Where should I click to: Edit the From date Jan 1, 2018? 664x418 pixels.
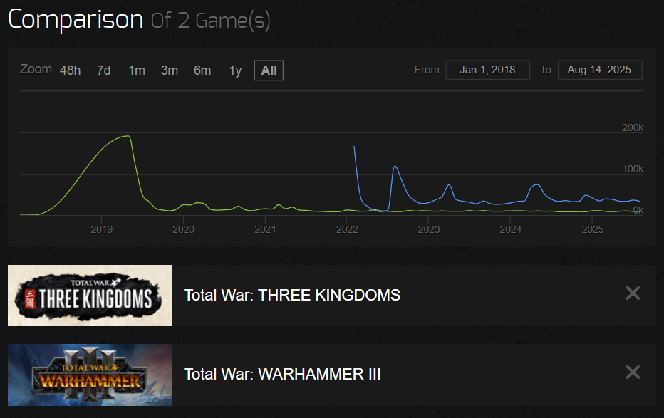(x=487, y=70)
